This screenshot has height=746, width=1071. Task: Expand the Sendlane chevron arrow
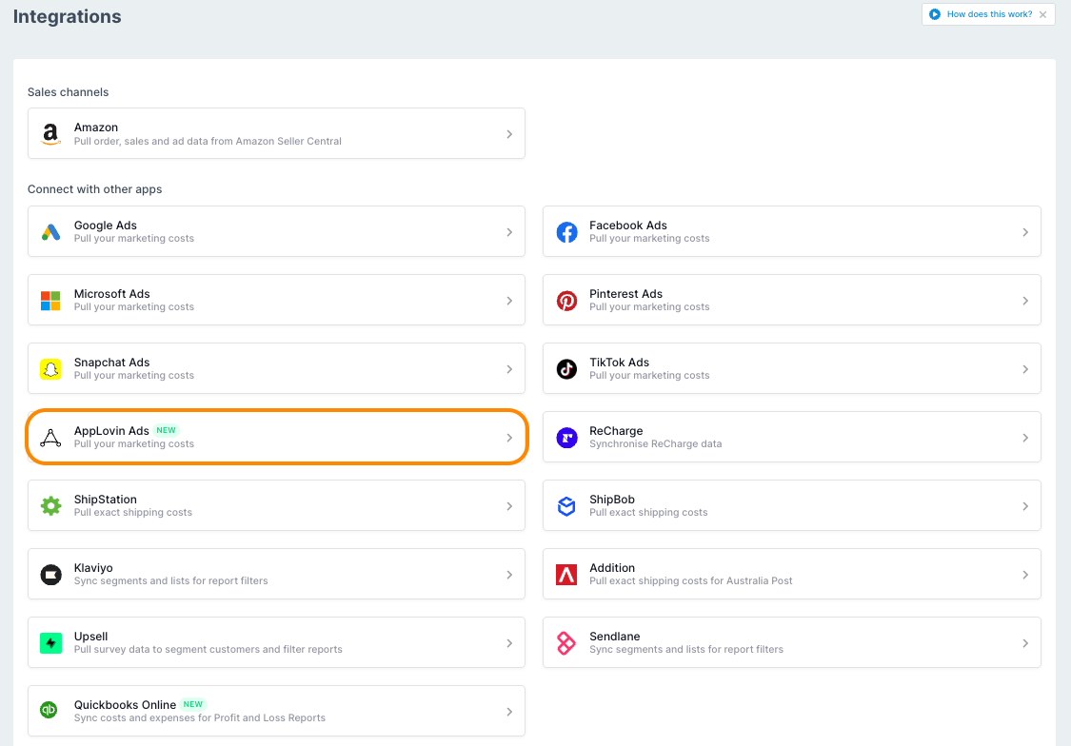coord(1025,643)
